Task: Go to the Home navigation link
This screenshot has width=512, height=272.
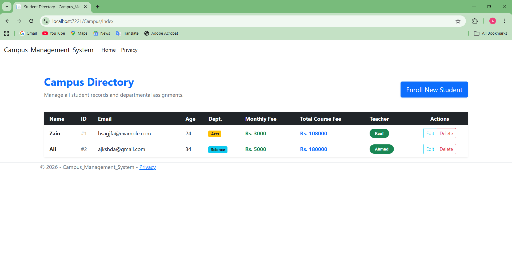Action: pyautogui.click(x=109, y=50)
